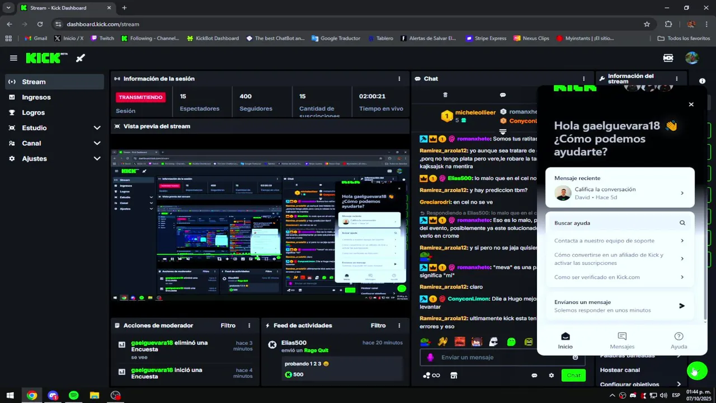Viewport: 716px width, 403px height.
Task: Open Spotify from the taskbar
Action: click(x=73, y=395)
